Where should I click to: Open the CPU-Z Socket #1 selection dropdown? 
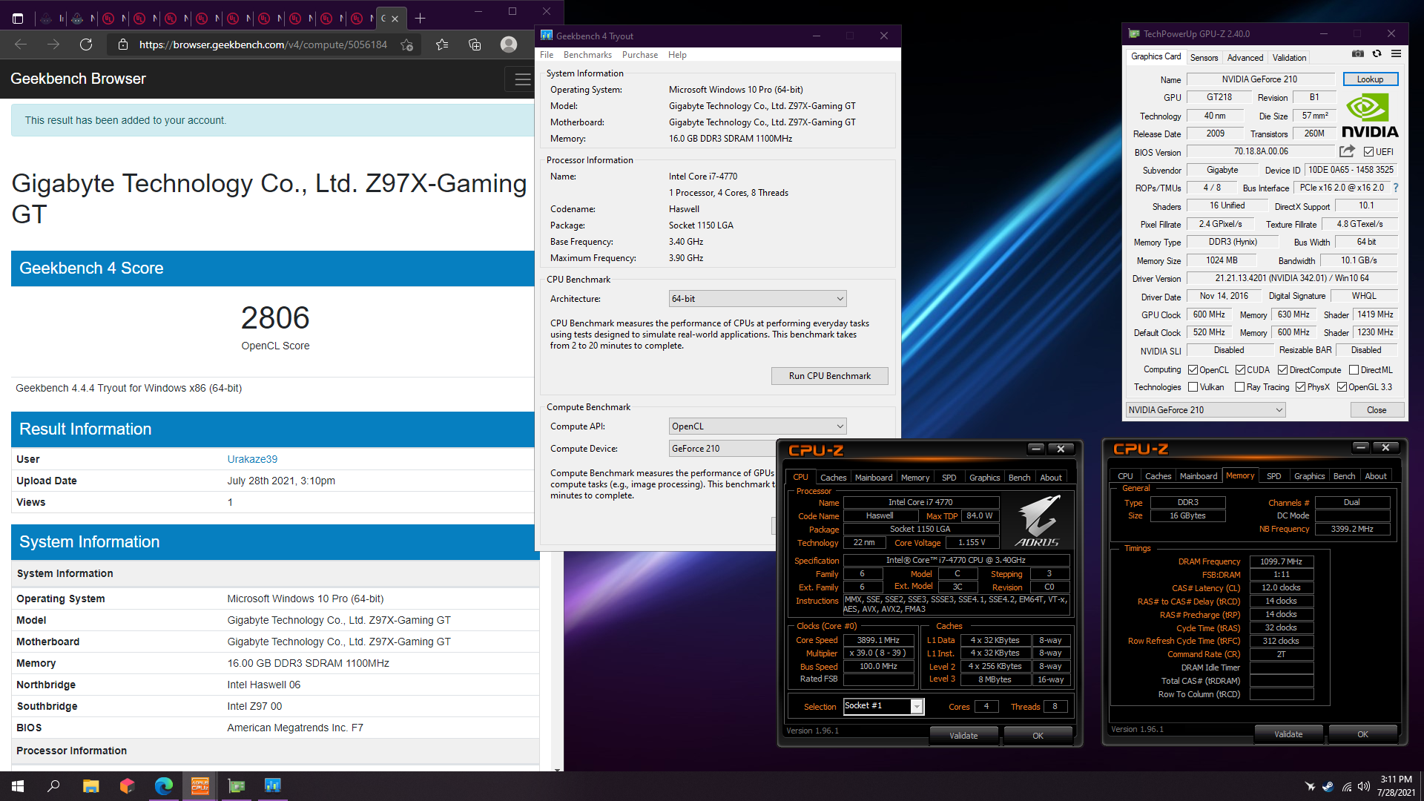tap(883, 706)
